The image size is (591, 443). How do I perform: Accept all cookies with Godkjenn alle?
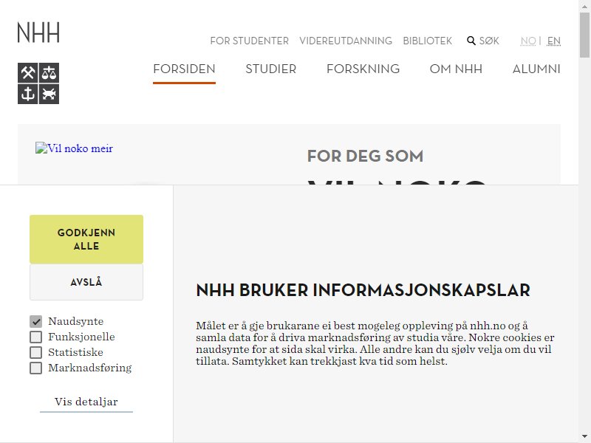click(86, 239)
